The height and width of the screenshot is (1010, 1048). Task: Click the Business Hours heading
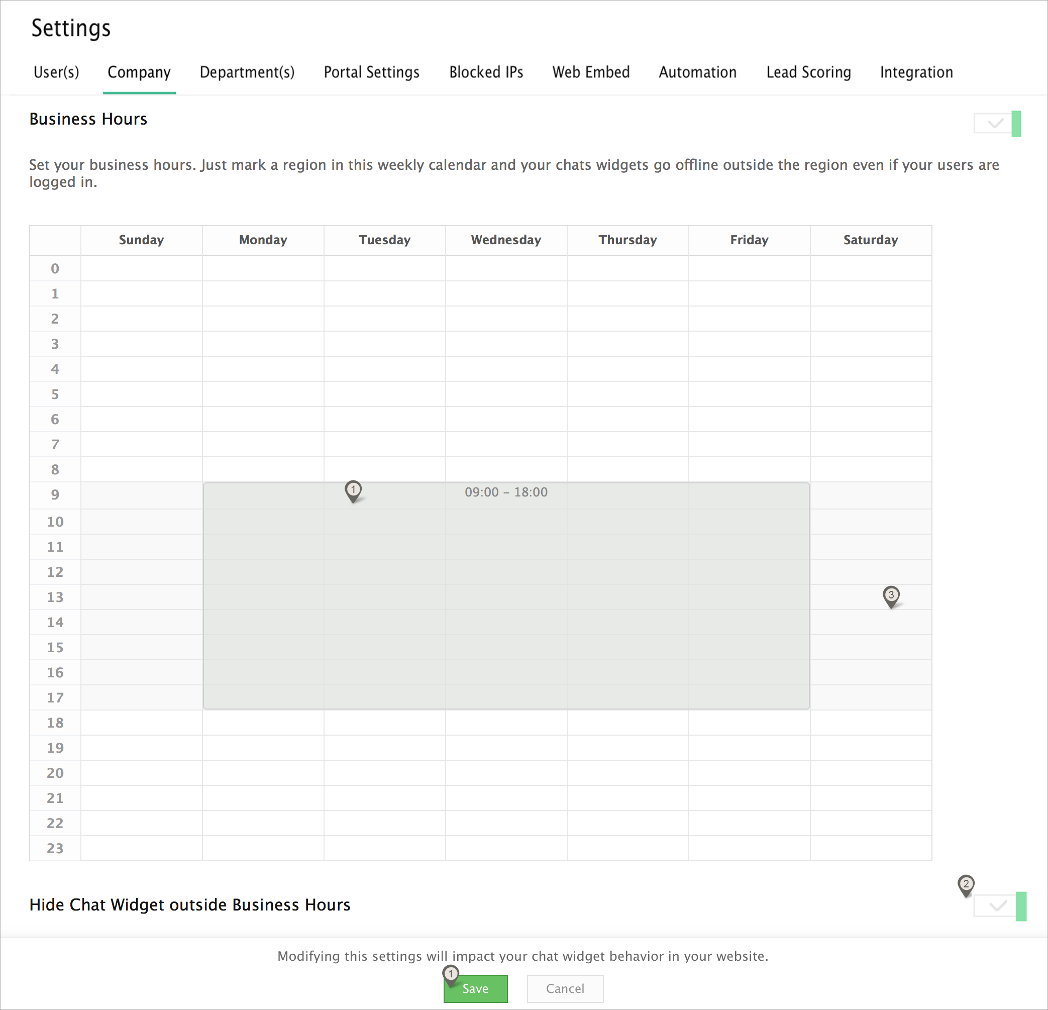(x=88, y=119)
